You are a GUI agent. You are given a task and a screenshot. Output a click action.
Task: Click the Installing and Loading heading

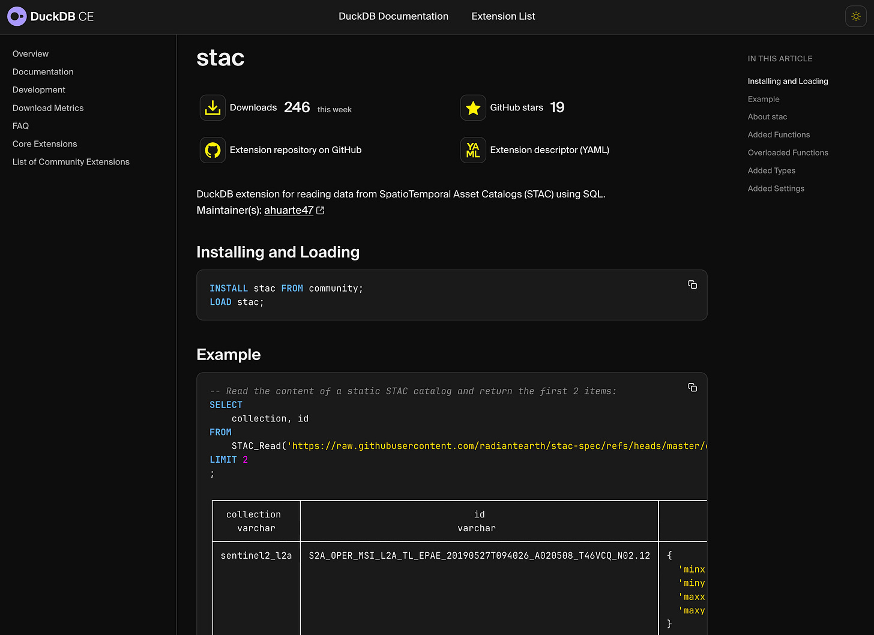coord(278,252)
